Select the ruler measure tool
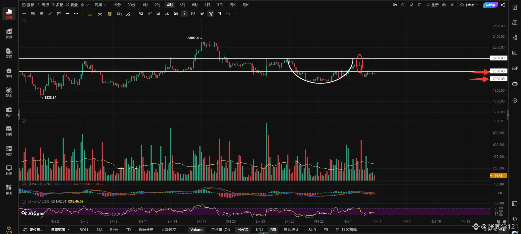 [x=150, y=14]
